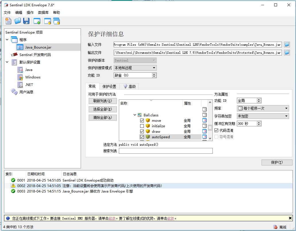Click the New Project toolbar icon
Image resolution: width=296 pixels, height=231 pixels.
(x=8, y=21)
